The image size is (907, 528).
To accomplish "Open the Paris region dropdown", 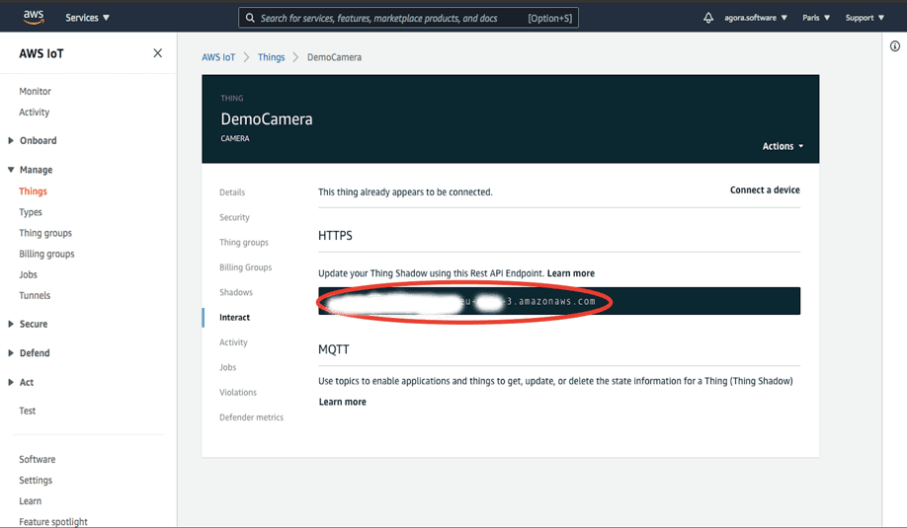I will coord(816,18).
